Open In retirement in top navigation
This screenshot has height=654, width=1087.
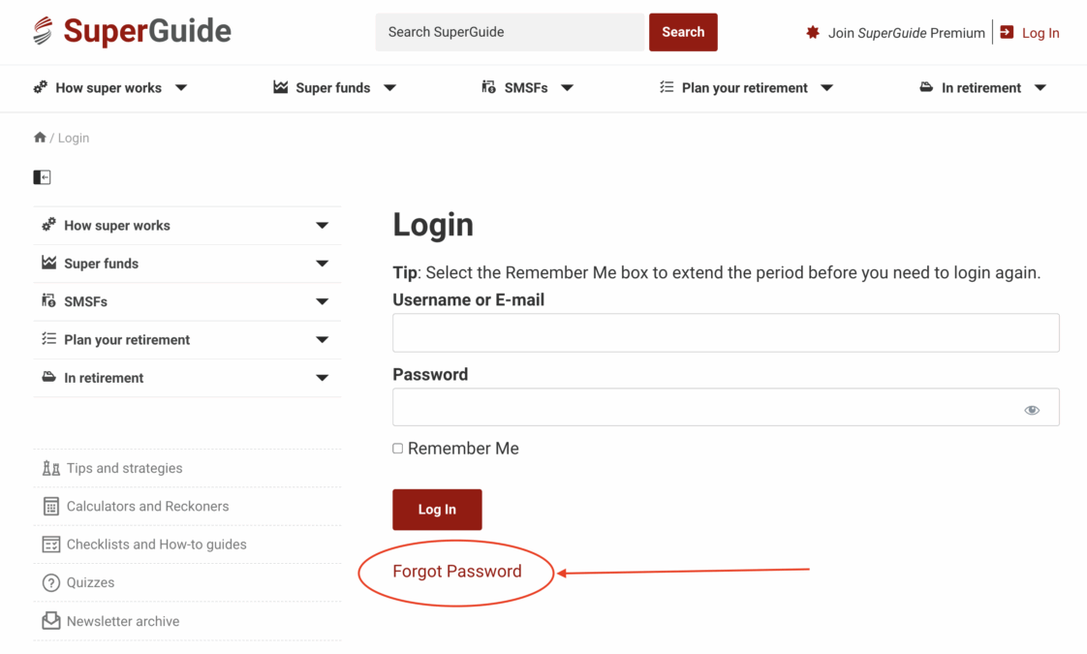pos(981,88)
